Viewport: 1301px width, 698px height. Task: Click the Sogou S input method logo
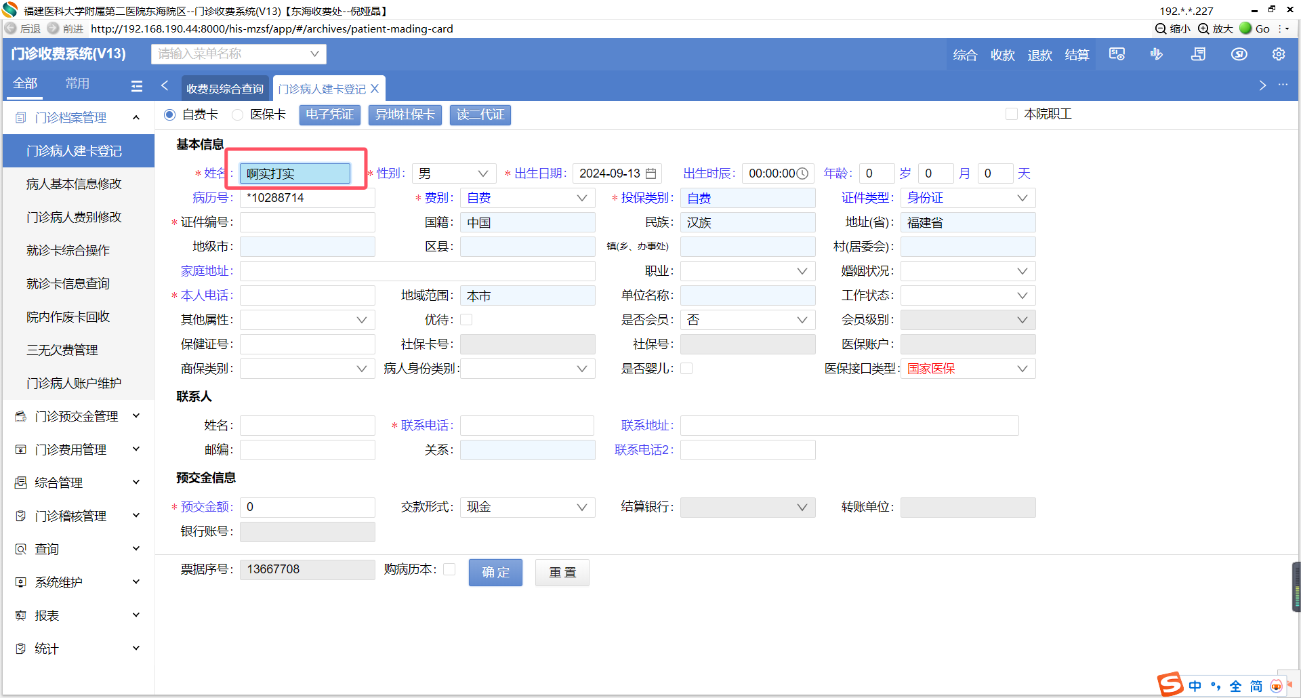pyautogui.click(x=1170, y=684)
